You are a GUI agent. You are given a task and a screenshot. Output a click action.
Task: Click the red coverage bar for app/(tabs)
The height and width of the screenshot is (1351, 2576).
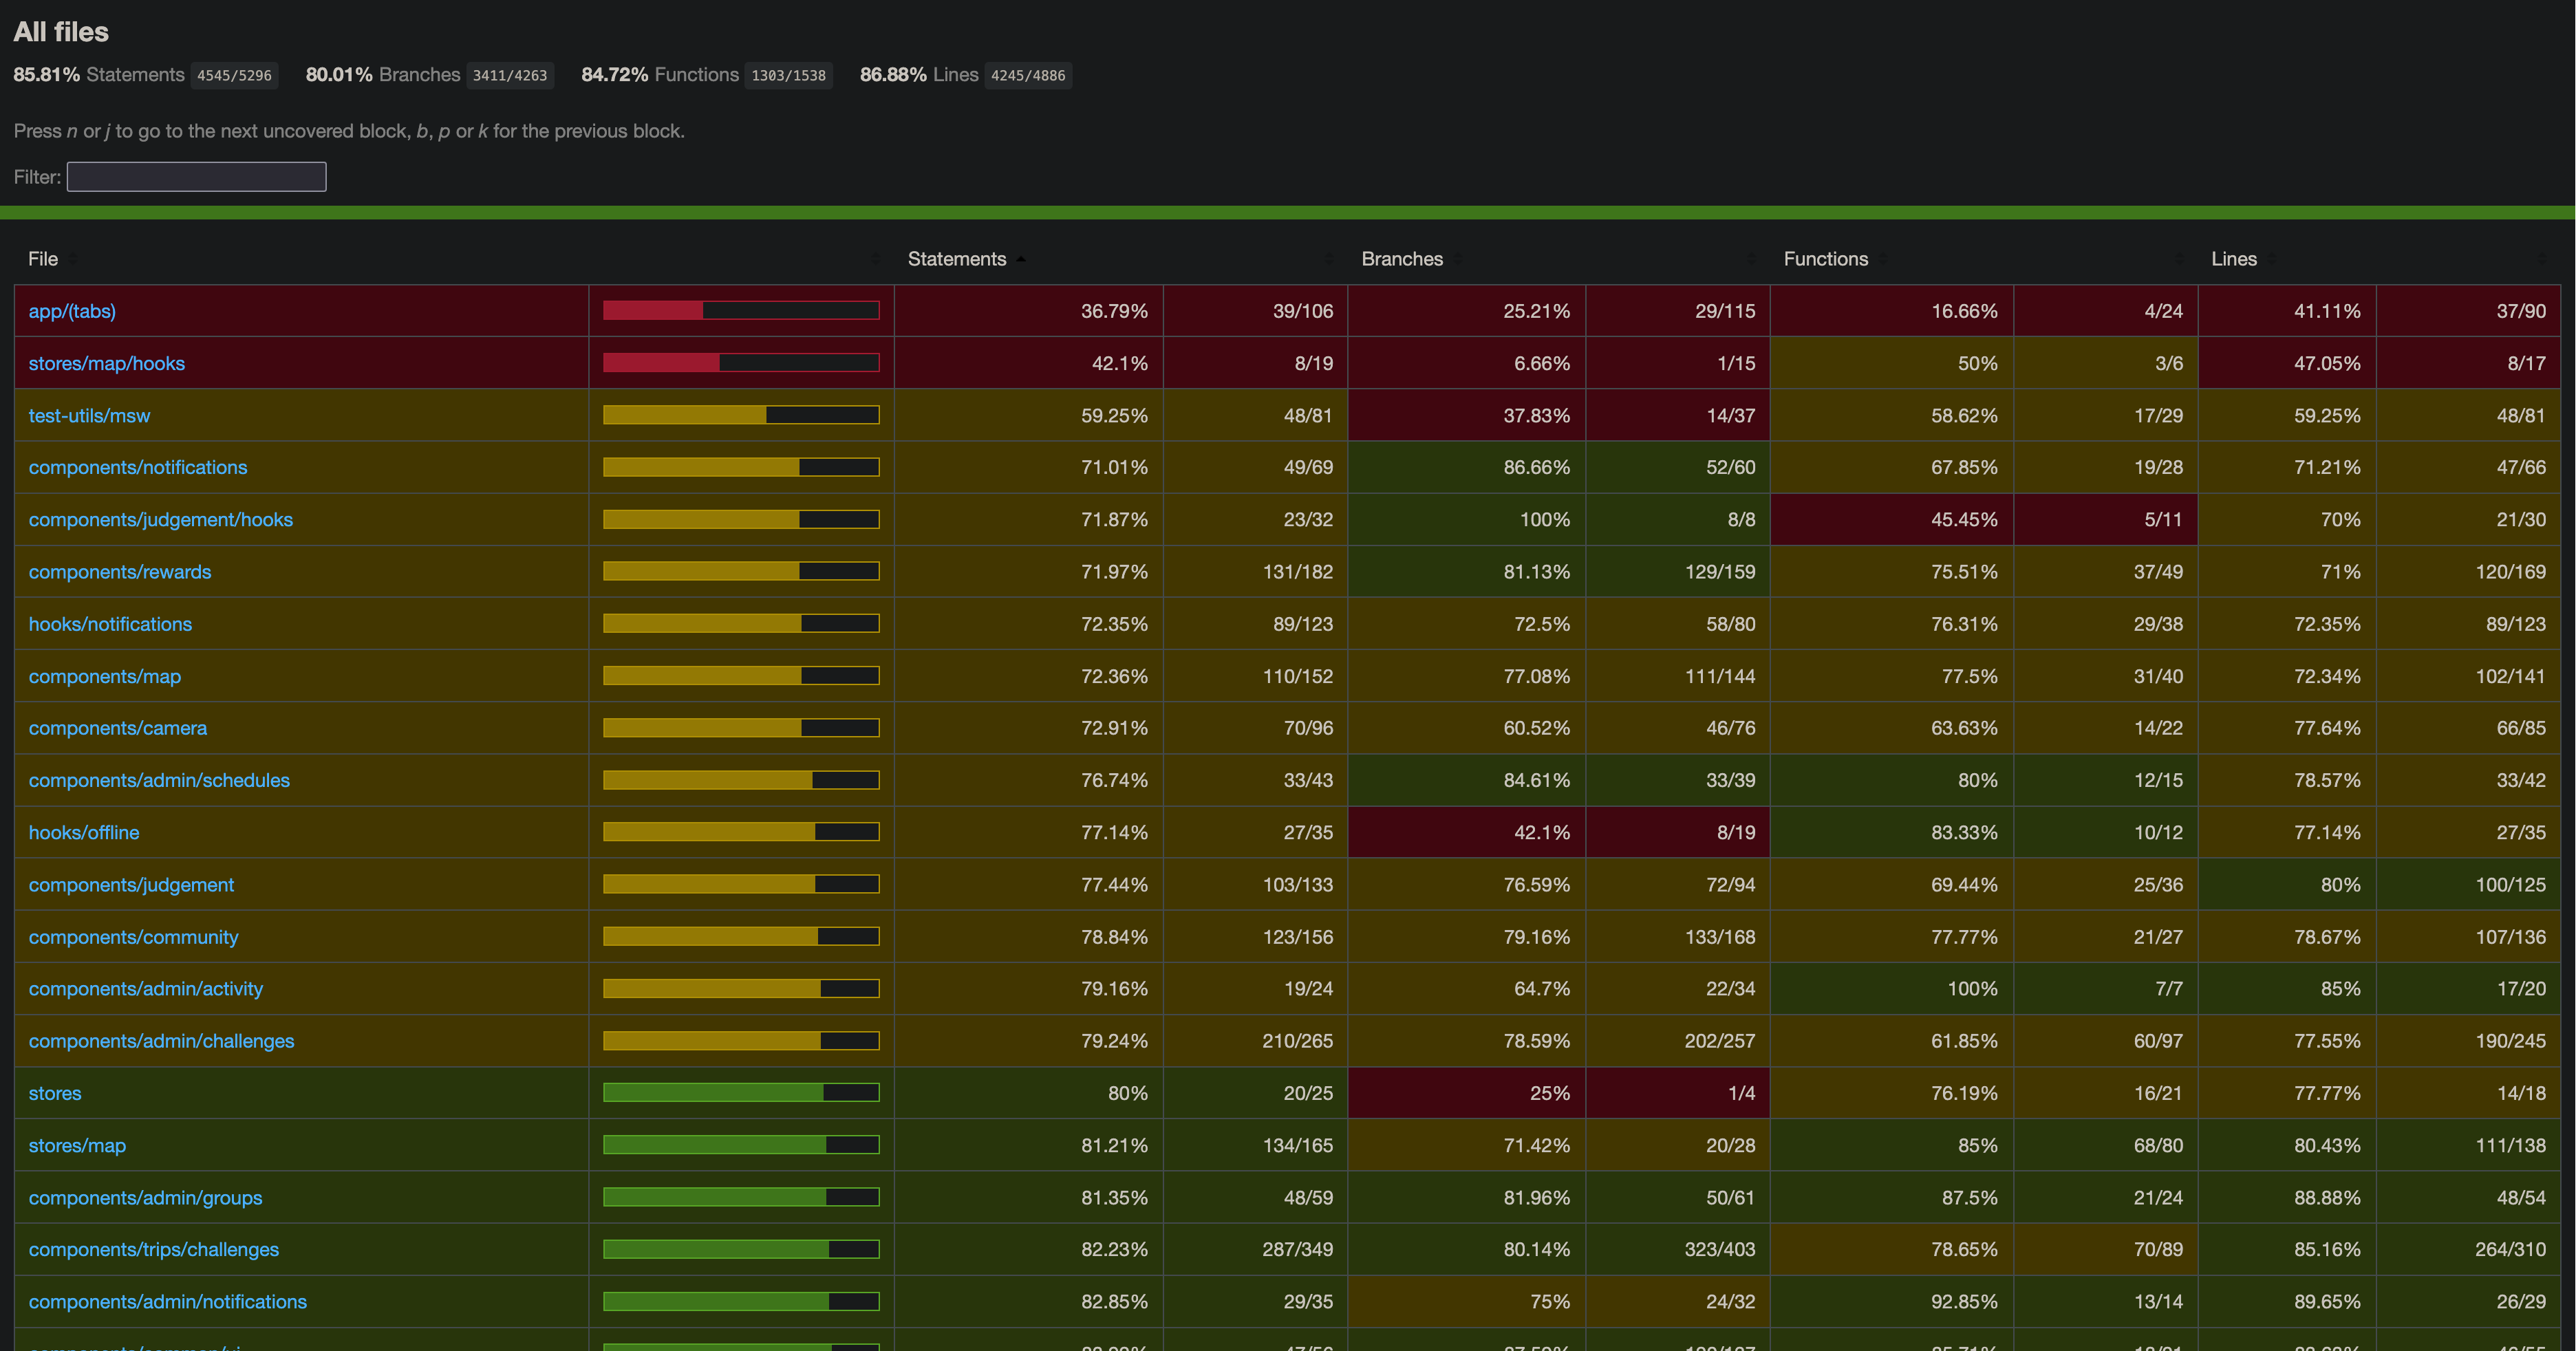click(x=741, y=310)
